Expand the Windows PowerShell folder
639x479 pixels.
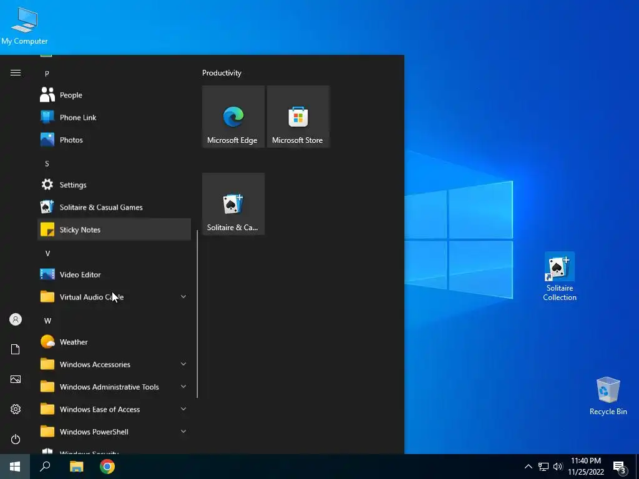pos(114,432)
